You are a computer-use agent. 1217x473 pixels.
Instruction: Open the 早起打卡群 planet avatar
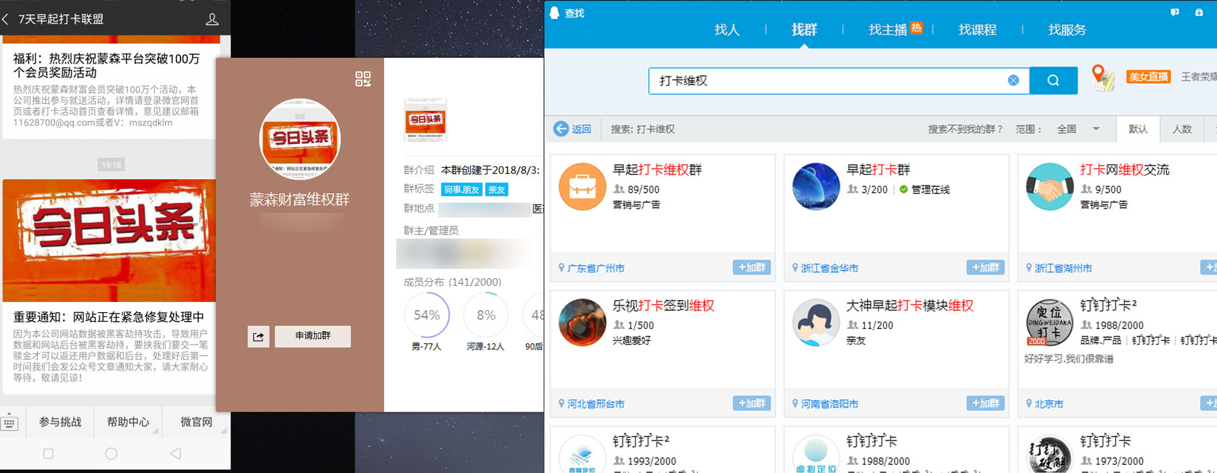click(x=816, y=186)
